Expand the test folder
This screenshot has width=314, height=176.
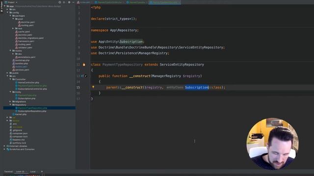[13, 28]
